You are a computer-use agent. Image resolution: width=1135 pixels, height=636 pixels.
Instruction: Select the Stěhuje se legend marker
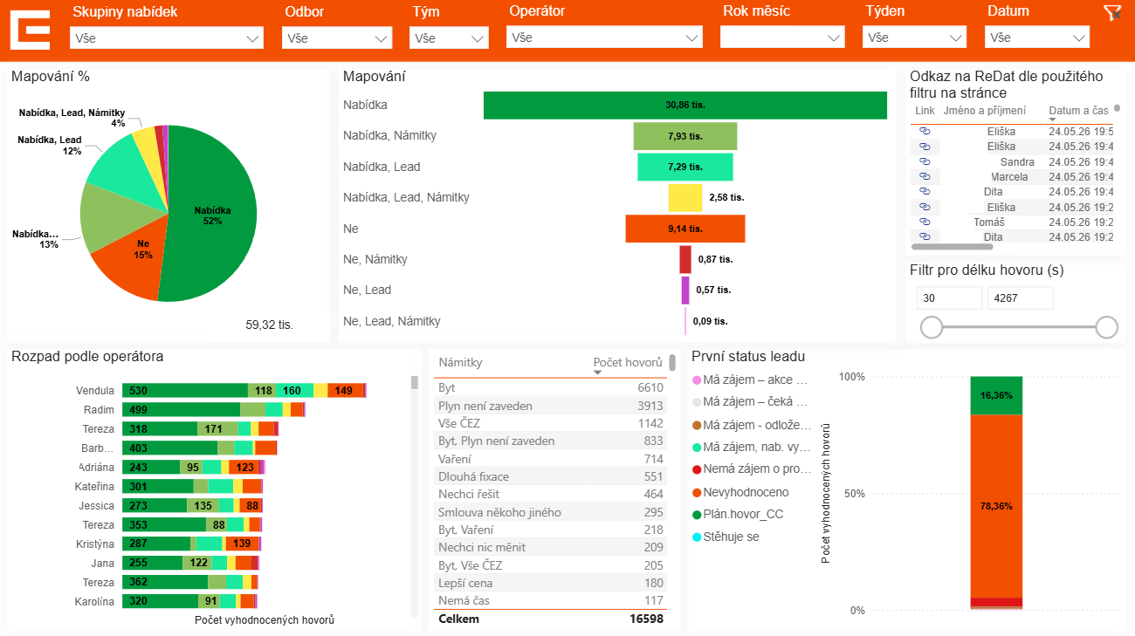click(697, 537)
